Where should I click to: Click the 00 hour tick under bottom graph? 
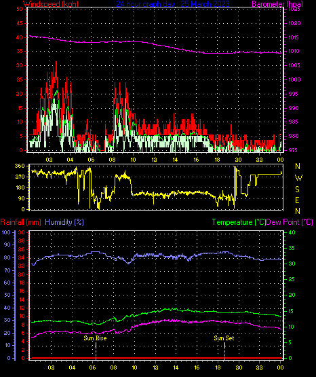point(280,367)
